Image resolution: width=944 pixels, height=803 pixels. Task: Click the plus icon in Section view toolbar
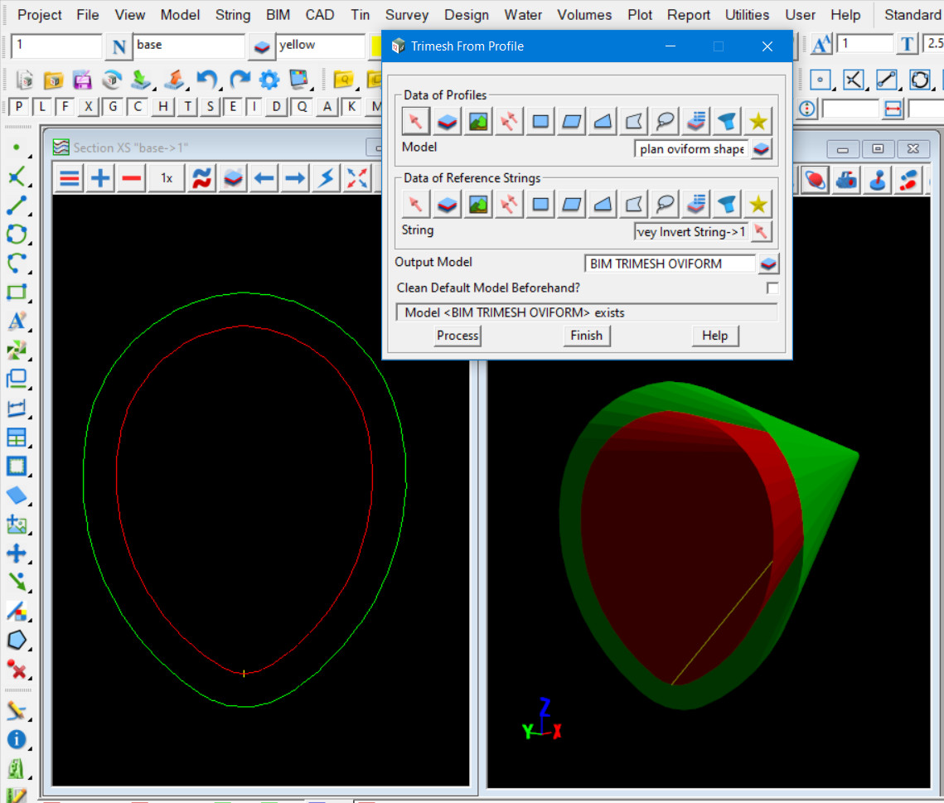click(x=100, y=177)
